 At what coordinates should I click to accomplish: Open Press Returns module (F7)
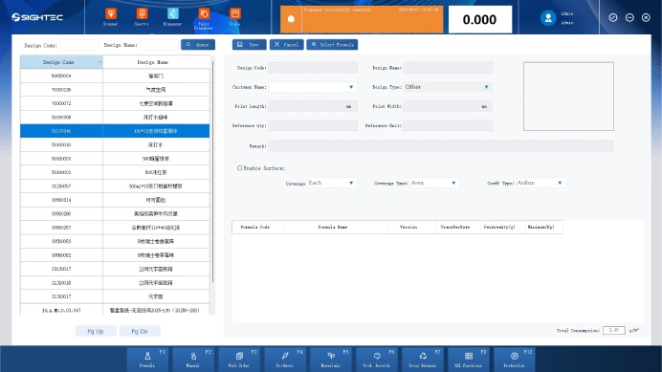(422, 359)
